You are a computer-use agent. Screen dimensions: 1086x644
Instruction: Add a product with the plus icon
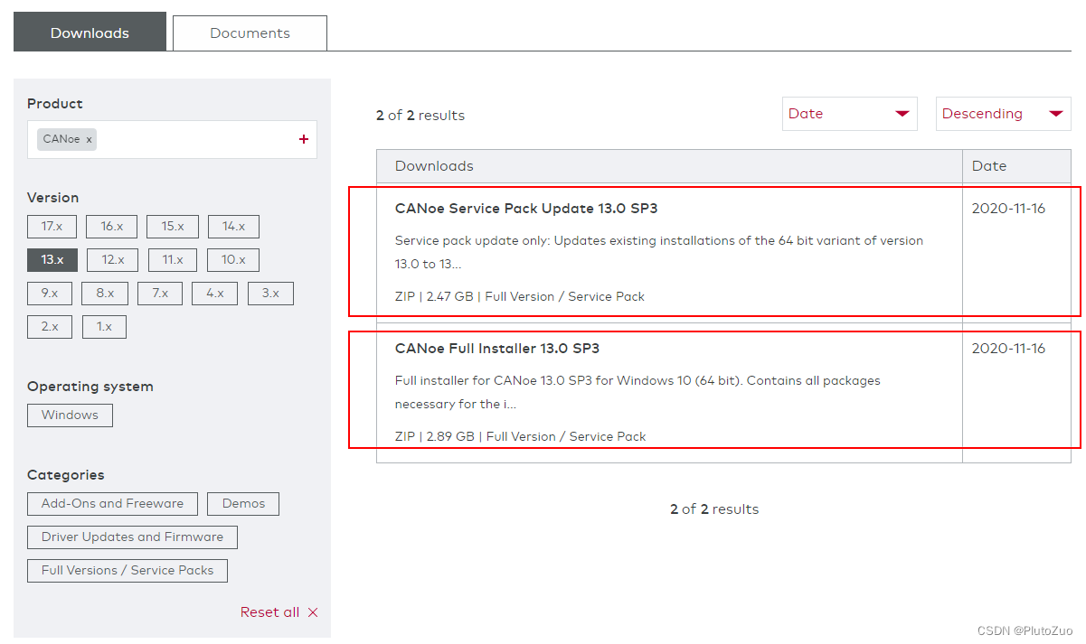[304, 139]
